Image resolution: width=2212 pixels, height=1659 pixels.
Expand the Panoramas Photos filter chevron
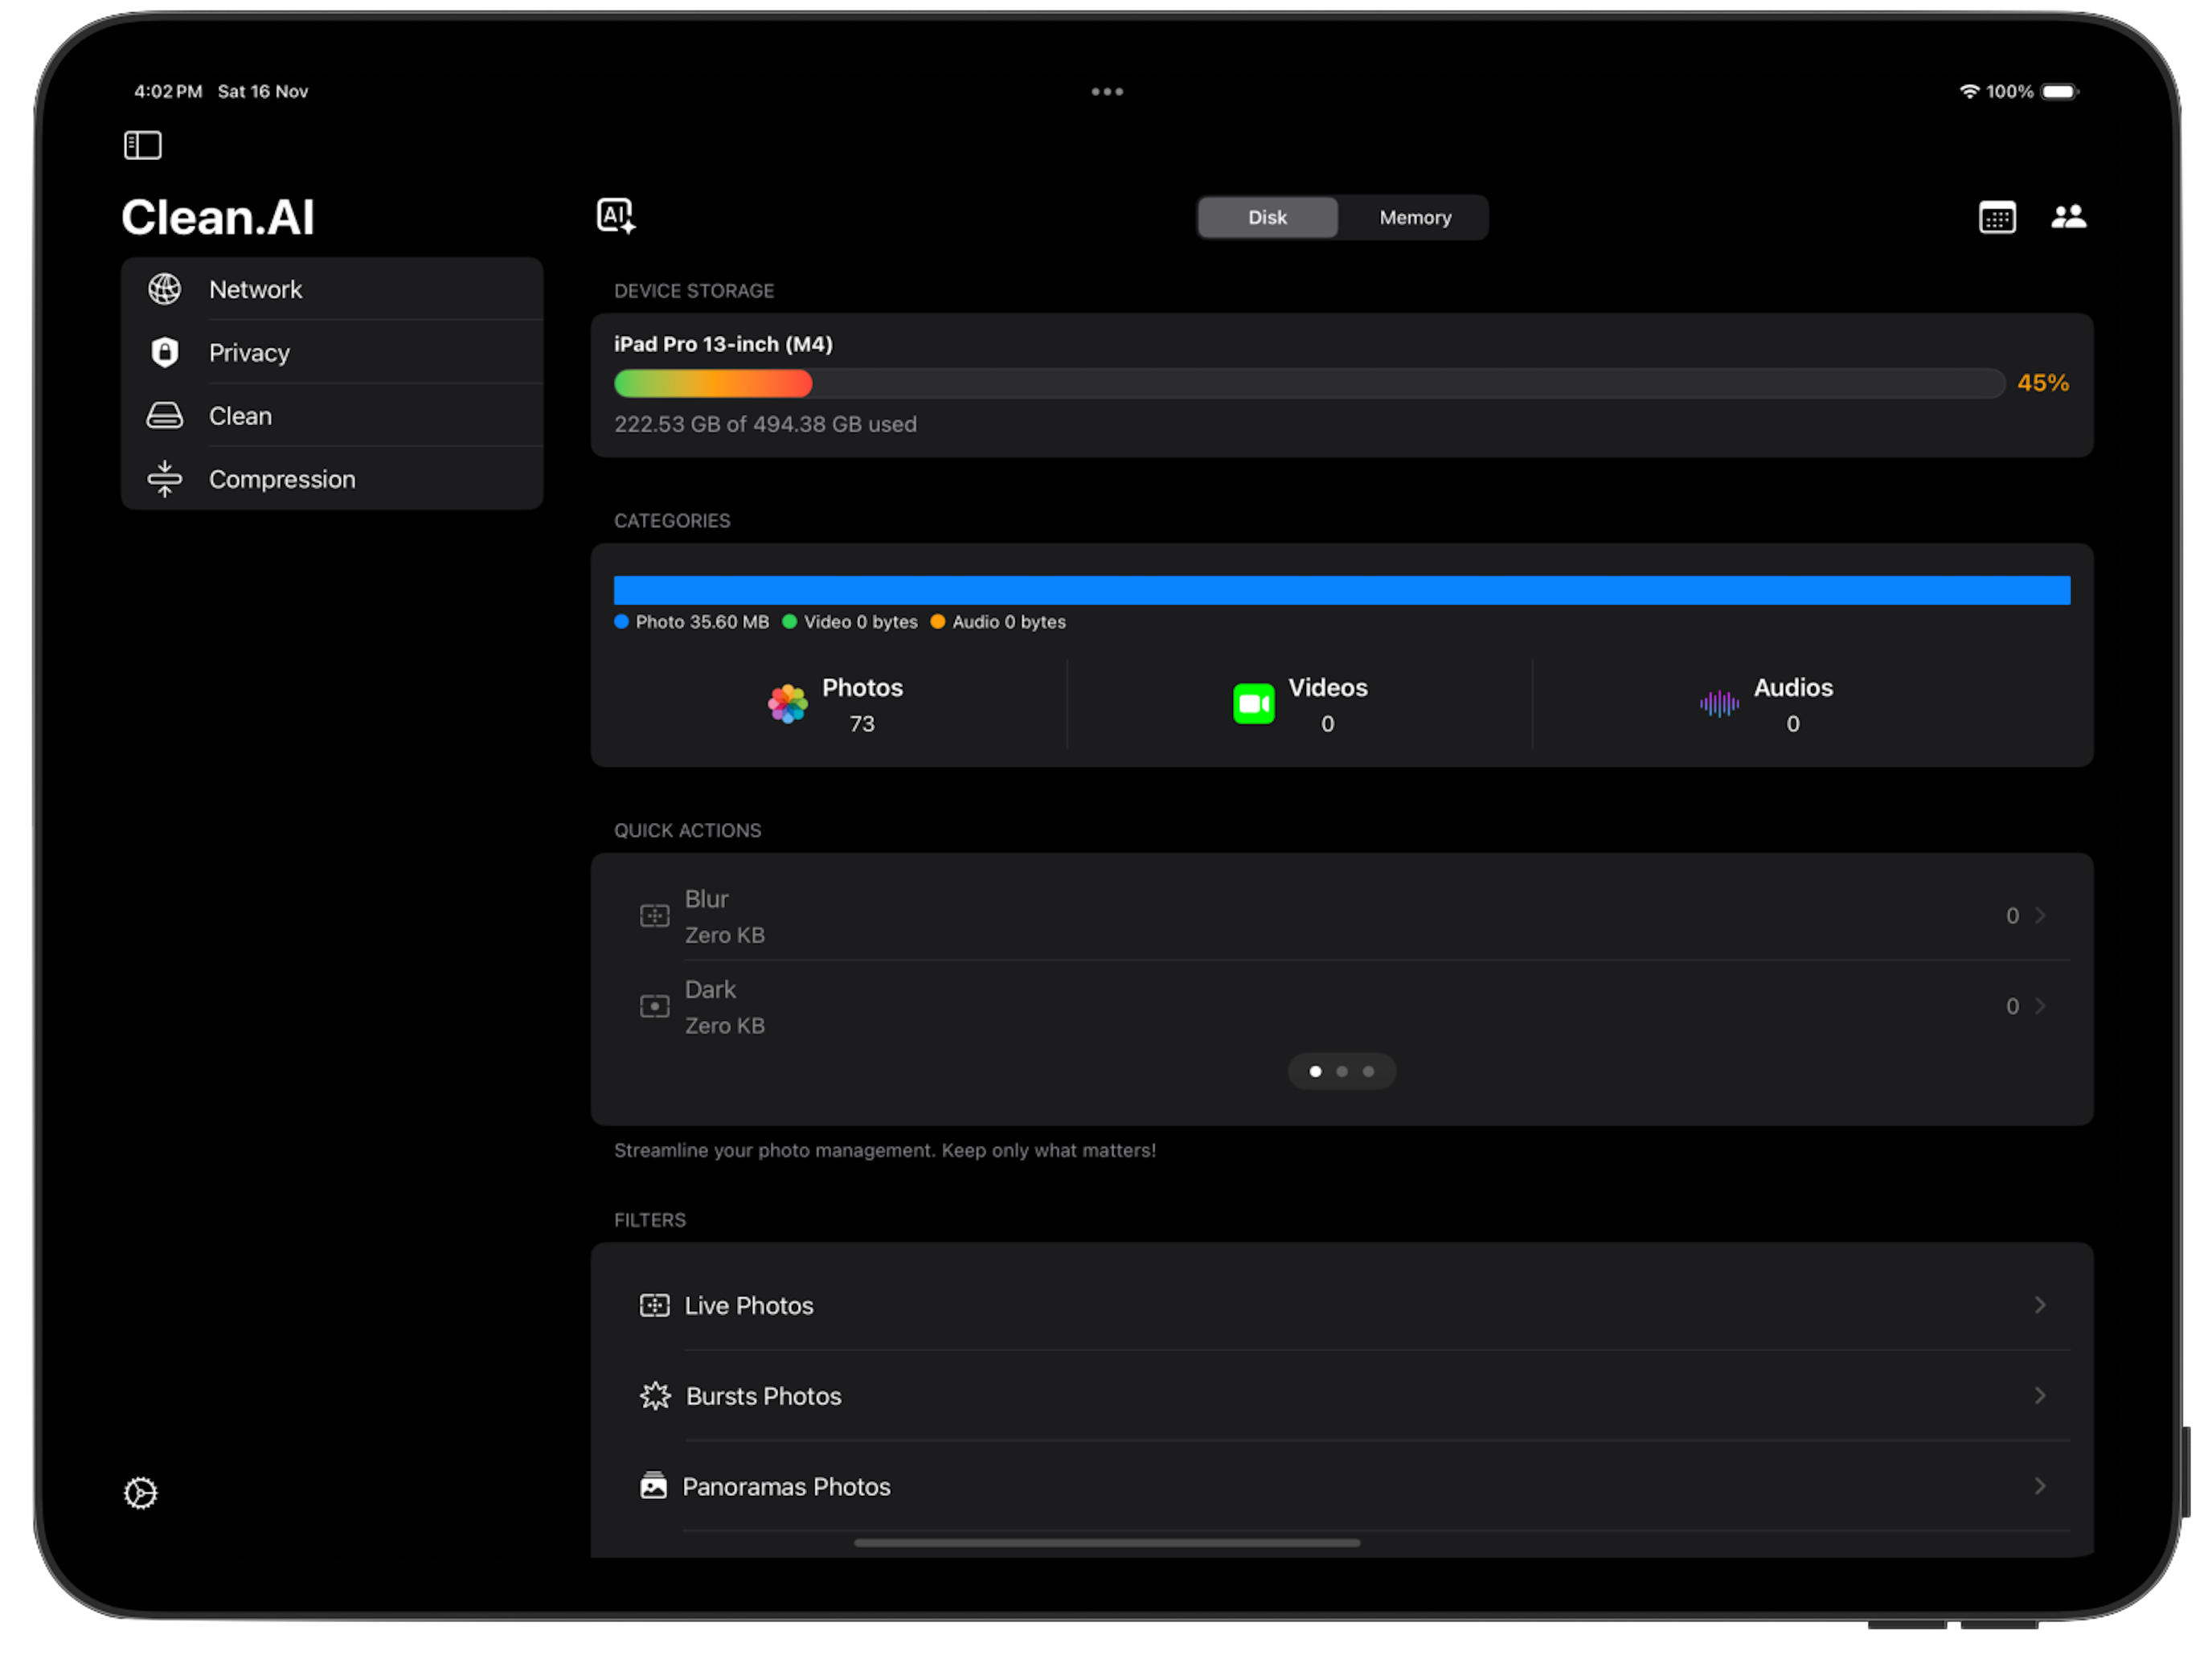[x=2039, y=1486]
